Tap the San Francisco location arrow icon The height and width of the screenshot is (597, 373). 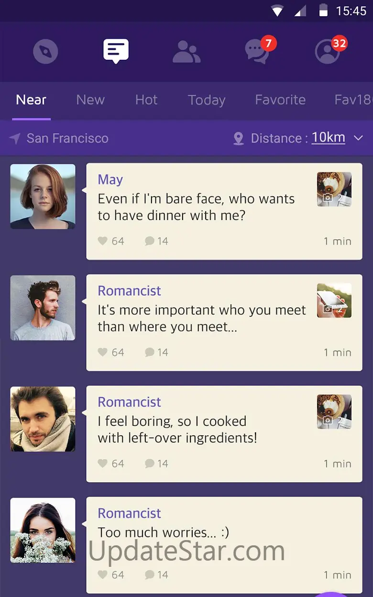pos(15,139)
